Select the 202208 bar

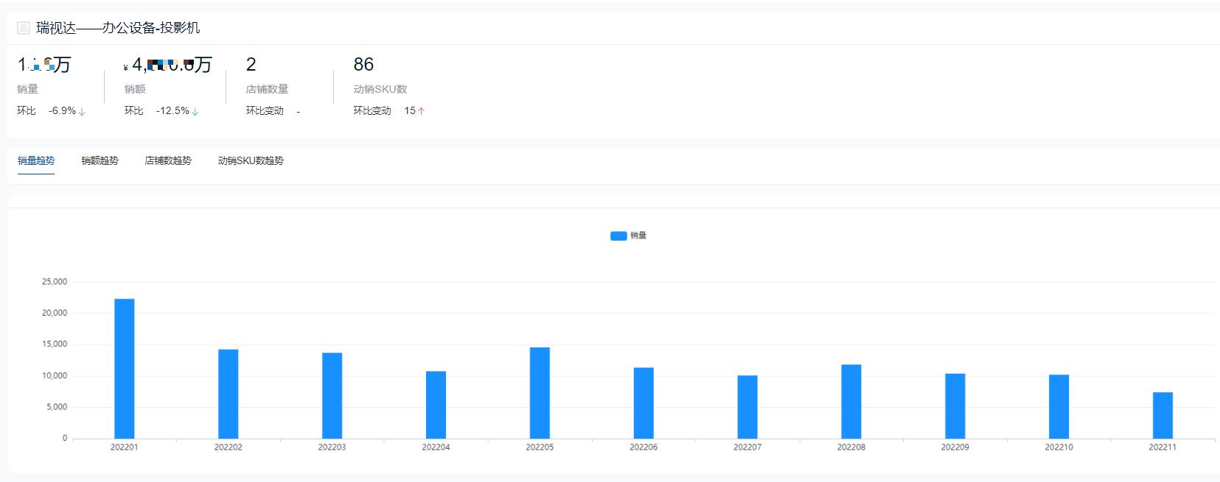(x=851, y=402)
